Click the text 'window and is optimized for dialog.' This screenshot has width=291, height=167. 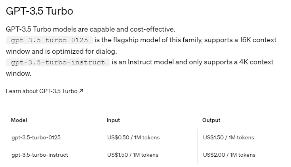pos(61,51)
